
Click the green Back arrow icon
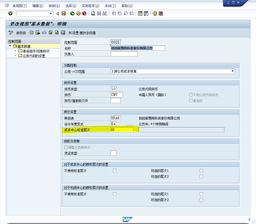pyautogui.click(x=72, y=14)
